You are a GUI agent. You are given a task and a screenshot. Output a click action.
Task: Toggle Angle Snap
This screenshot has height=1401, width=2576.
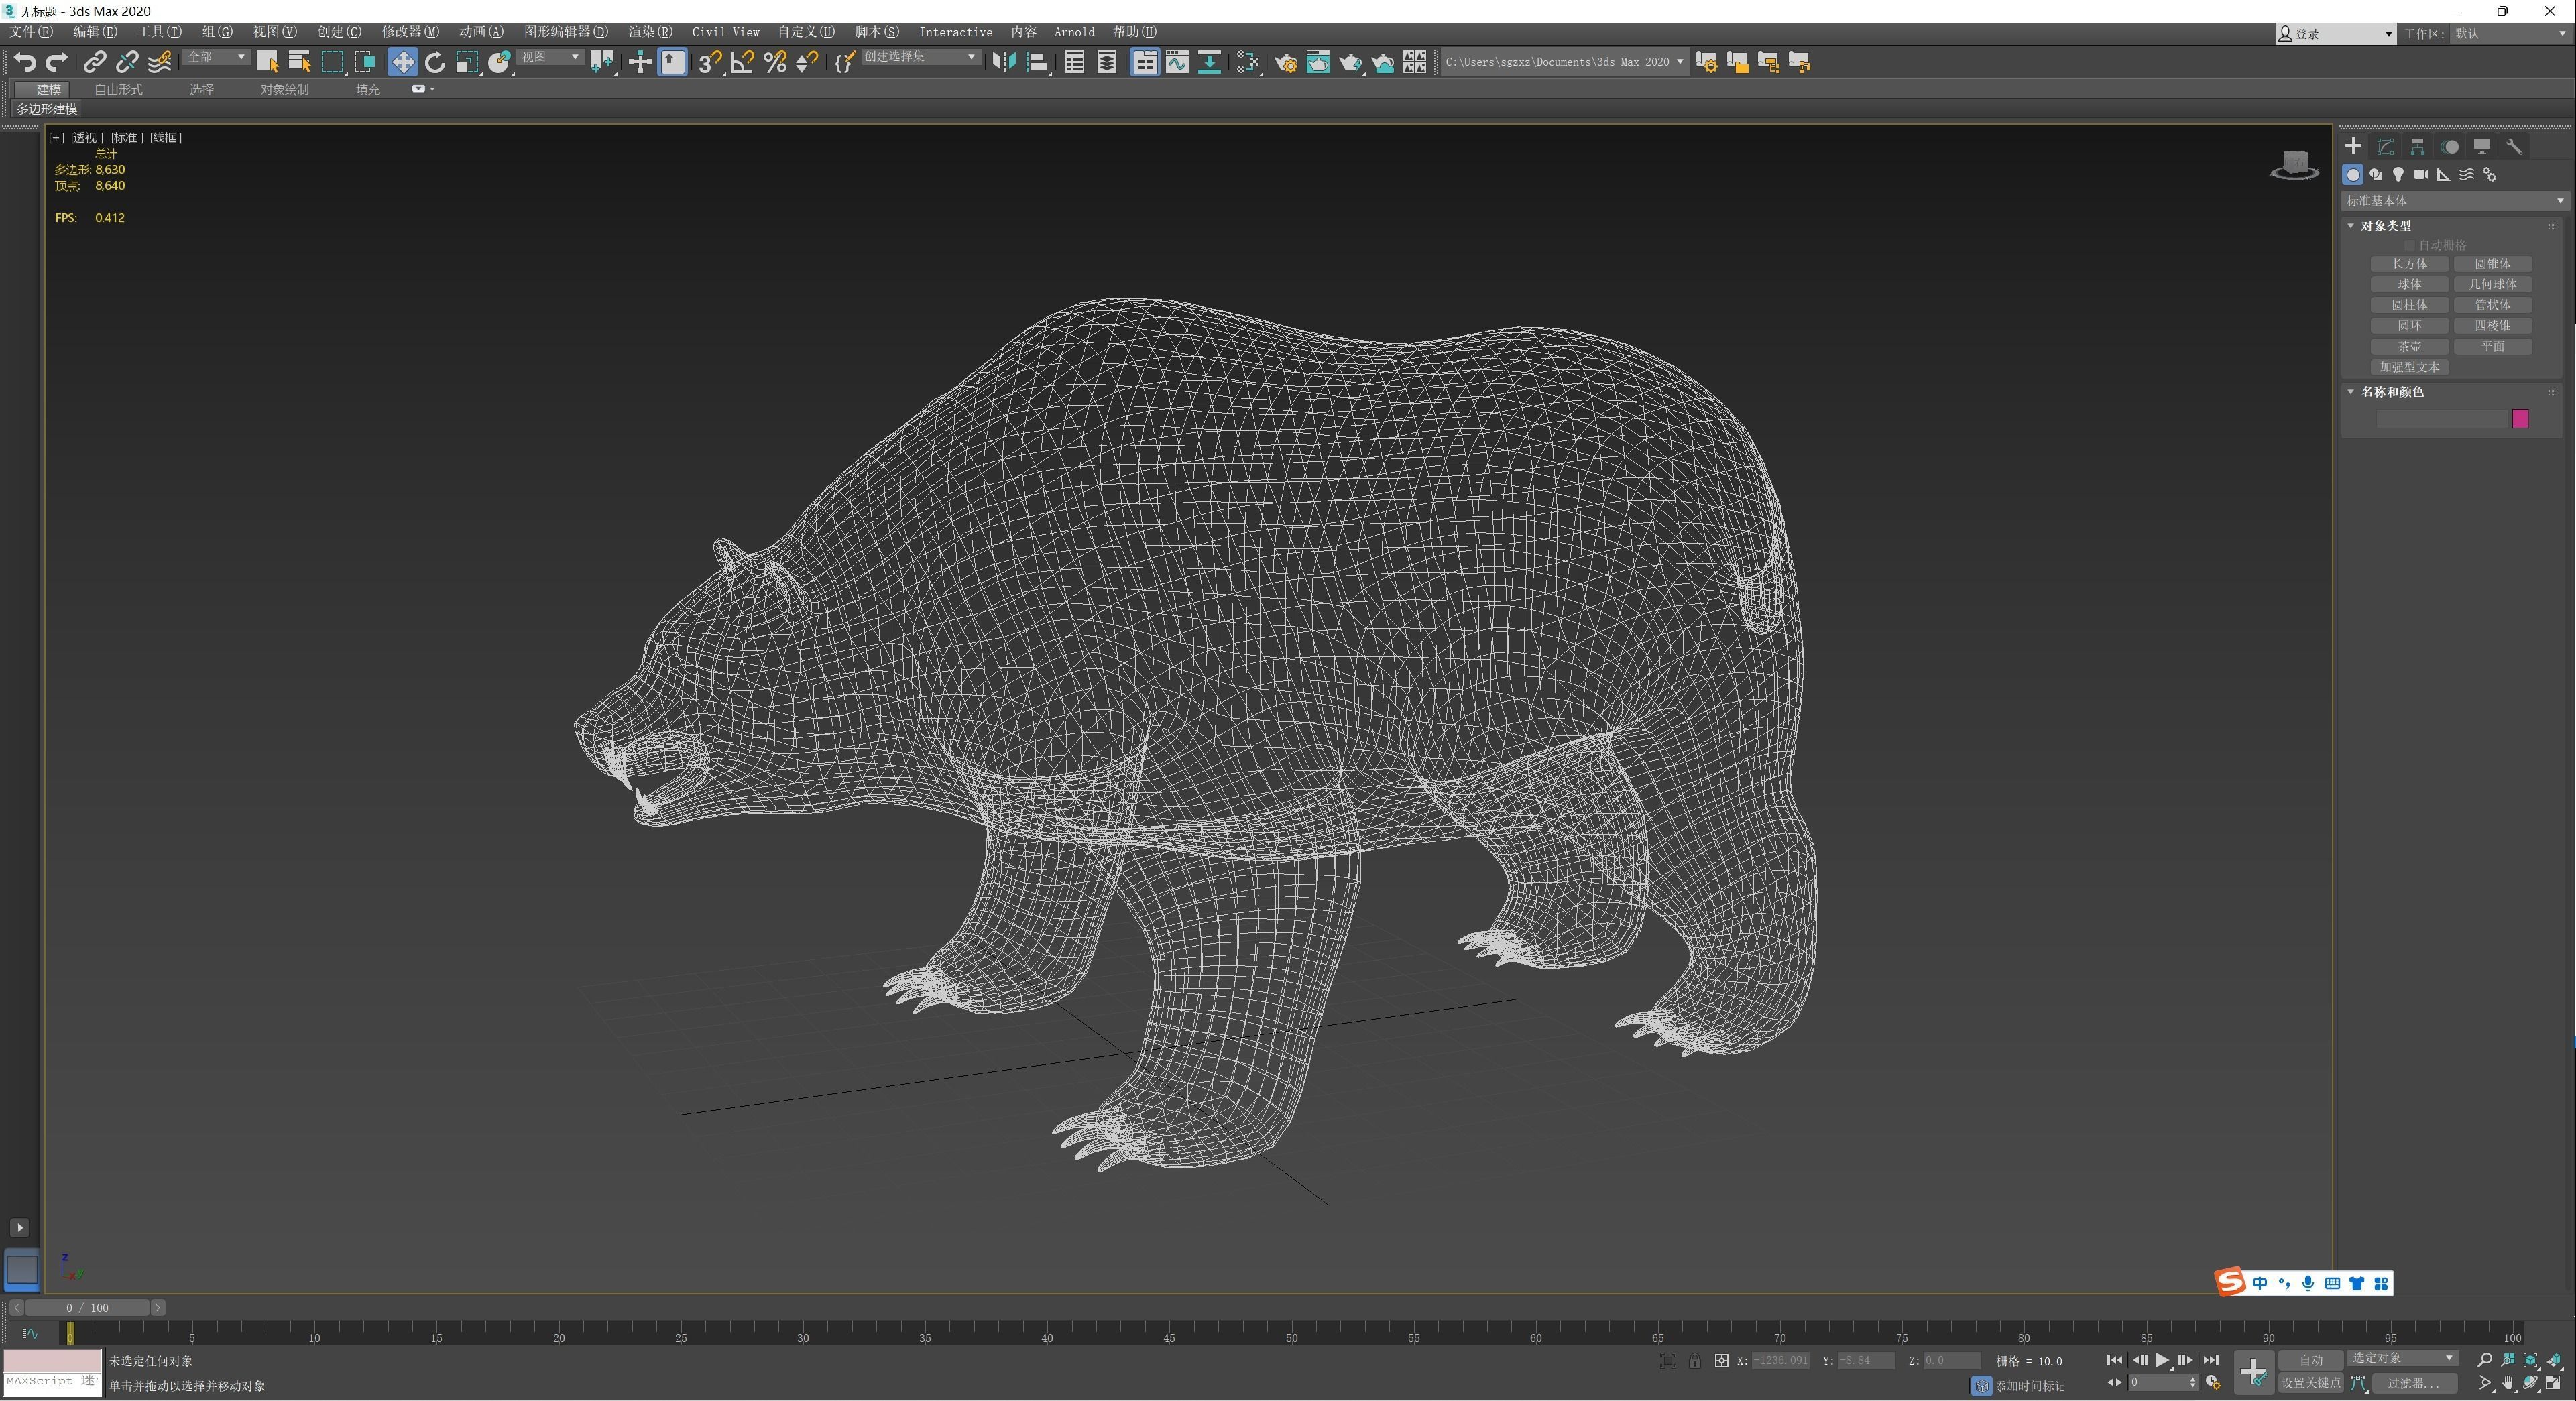(742, 62)
